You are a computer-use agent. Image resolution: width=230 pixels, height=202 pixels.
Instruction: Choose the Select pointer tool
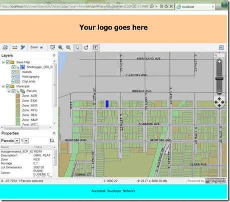(78, 47)
